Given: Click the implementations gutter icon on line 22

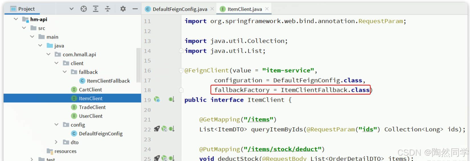Looking at the screenshot, I should [x=171, y=129].
